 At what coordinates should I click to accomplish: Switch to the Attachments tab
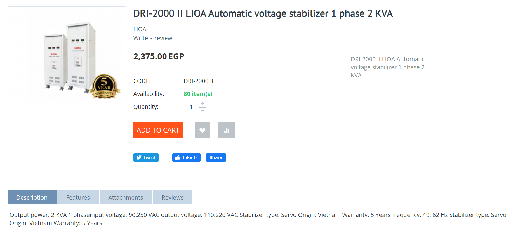coord(126,197)
